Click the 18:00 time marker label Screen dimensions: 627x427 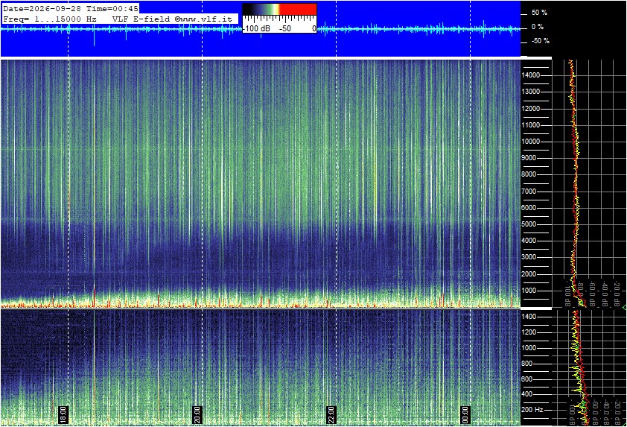pyautogui.click(x=63, y=414)
